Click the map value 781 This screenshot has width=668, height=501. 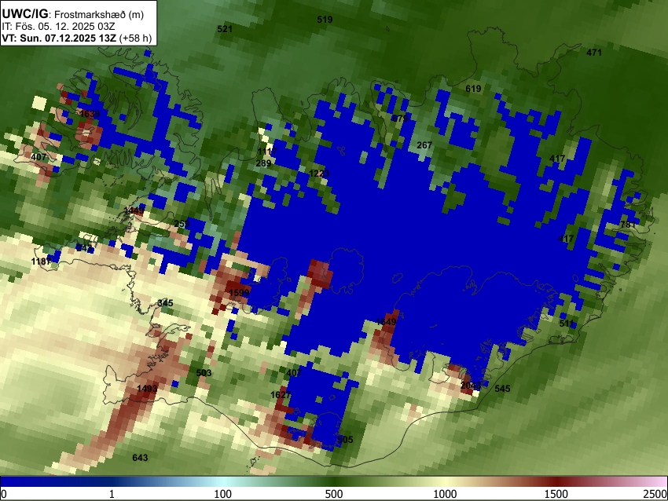point(628,225)
